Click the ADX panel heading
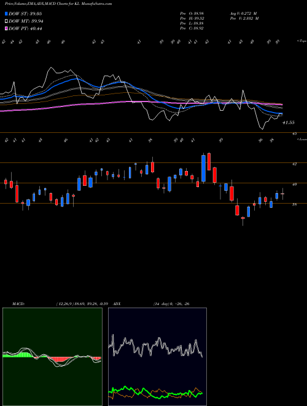Viewport: 307px width, 406px height. coord(117,304)
